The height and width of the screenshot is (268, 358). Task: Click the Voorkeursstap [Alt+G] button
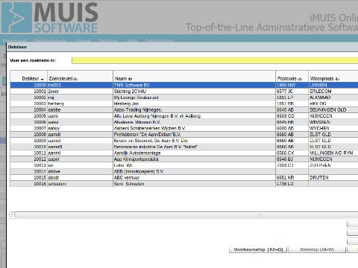(x=258, y=249)
